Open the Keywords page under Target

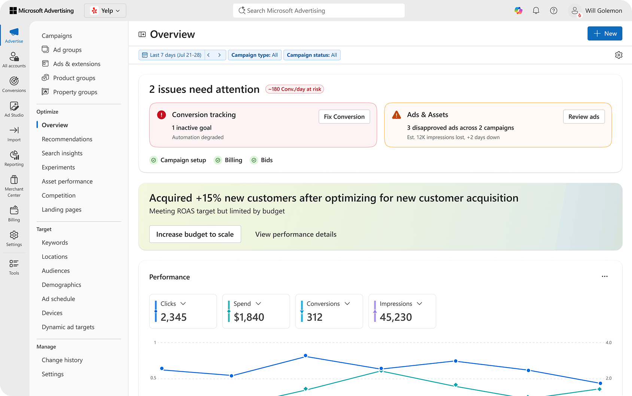point(55,242)
